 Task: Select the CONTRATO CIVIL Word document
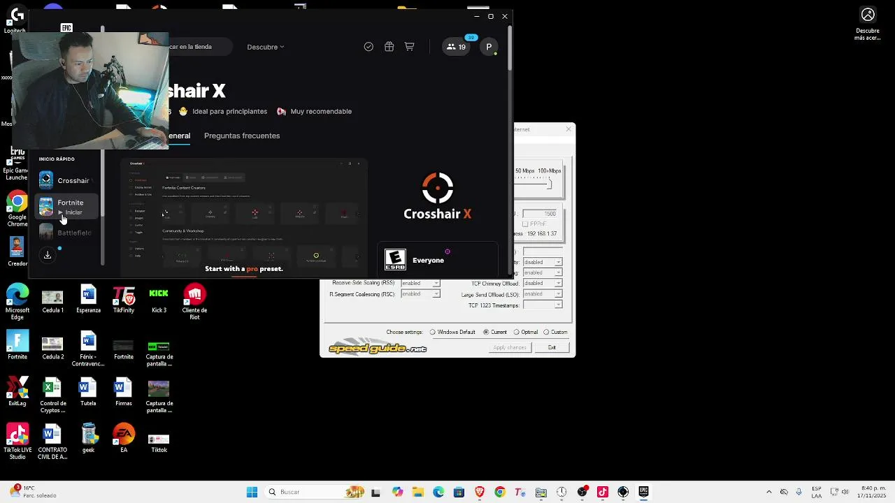[52, 442]
